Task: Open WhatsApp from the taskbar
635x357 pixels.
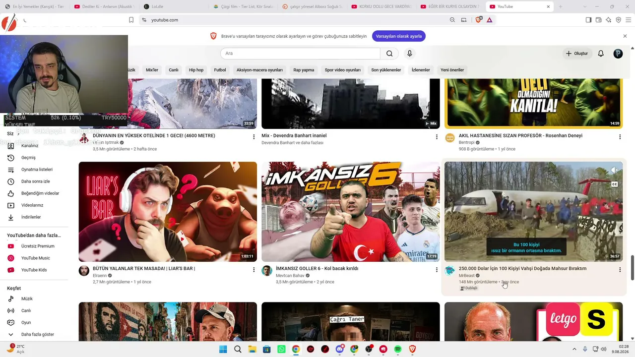Action: coord(281,349)
